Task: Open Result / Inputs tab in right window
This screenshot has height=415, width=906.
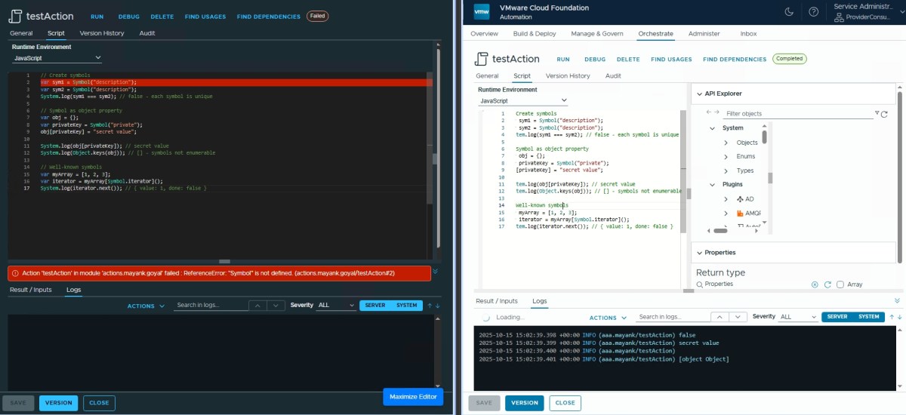Action: tap(496, 301)
